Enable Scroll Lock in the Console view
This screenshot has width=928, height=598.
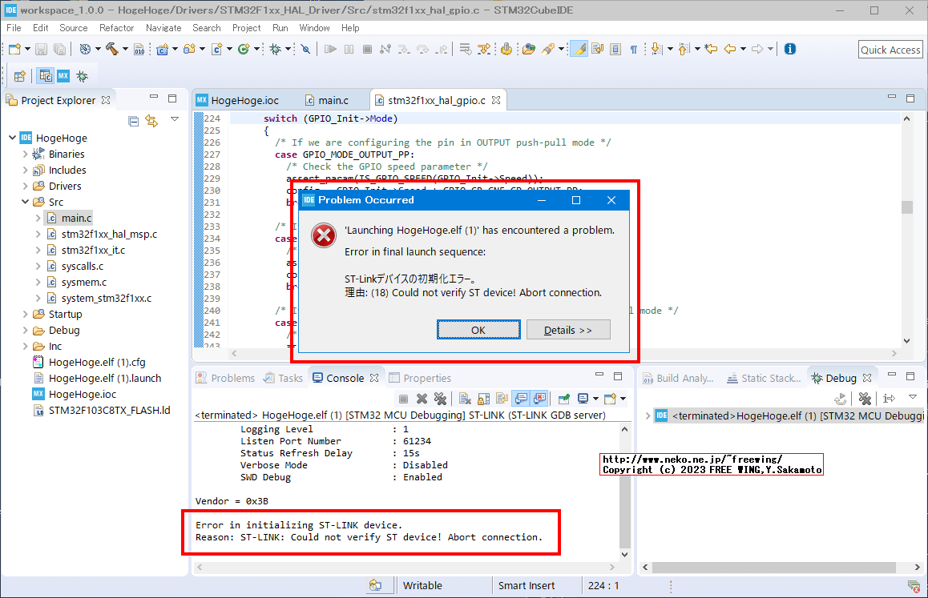(482, 398)
